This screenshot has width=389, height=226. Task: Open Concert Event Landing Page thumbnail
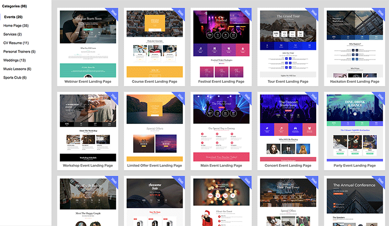point(288,128)
